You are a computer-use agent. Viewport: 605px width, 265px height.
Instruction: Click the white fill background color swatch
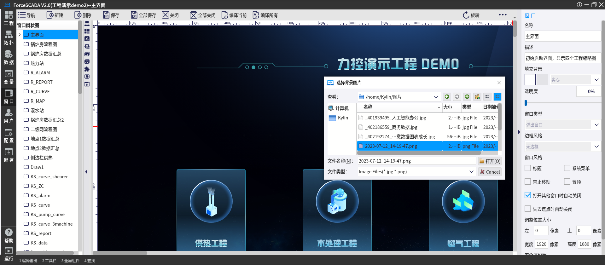click(x=530, y=80)
